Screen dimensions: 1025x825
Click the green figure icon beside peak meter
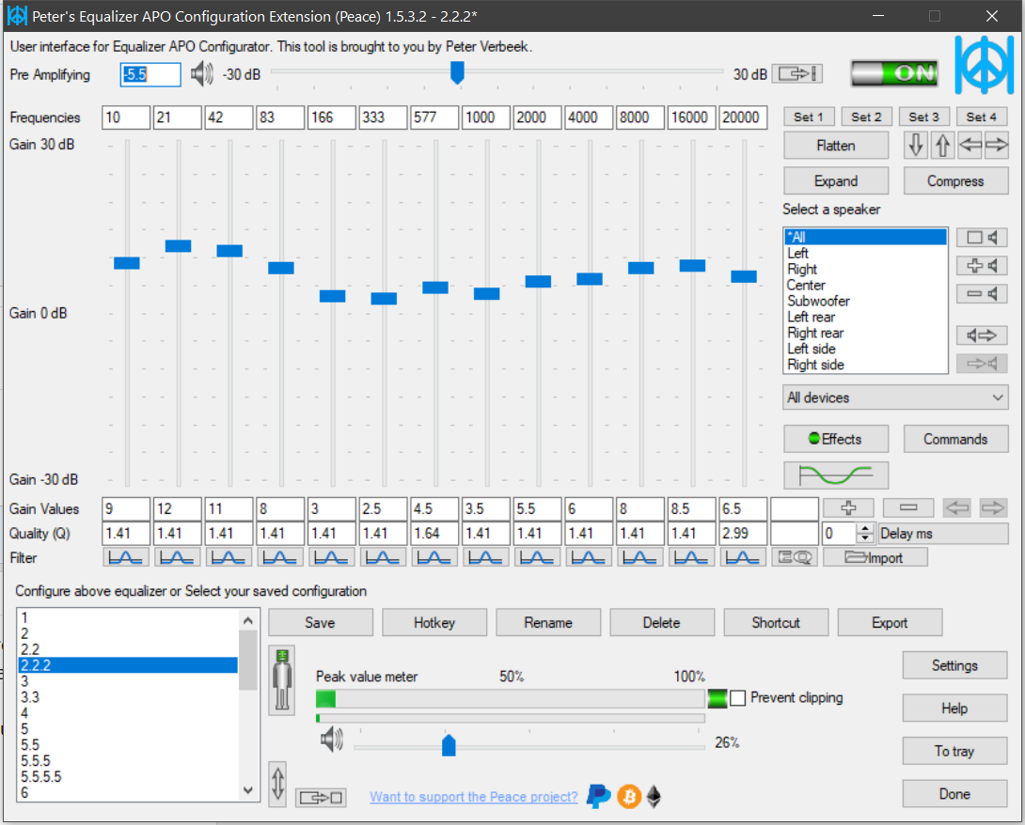pos(282,680)
